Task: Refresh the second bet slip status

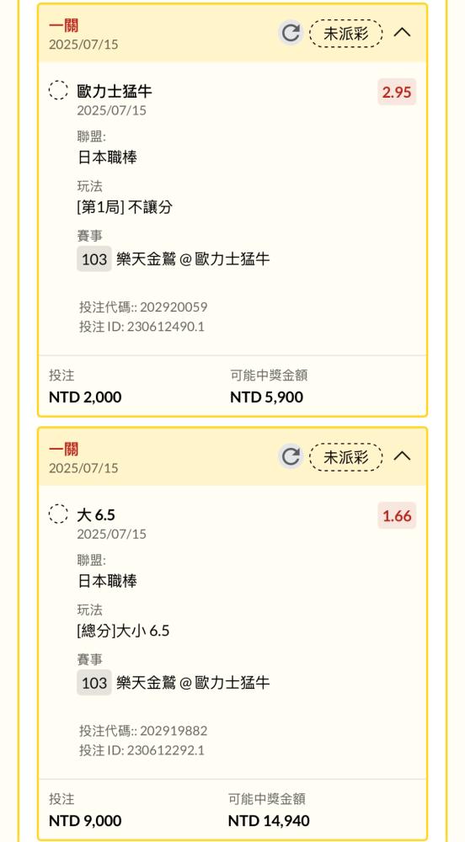Action: [291, 456]
